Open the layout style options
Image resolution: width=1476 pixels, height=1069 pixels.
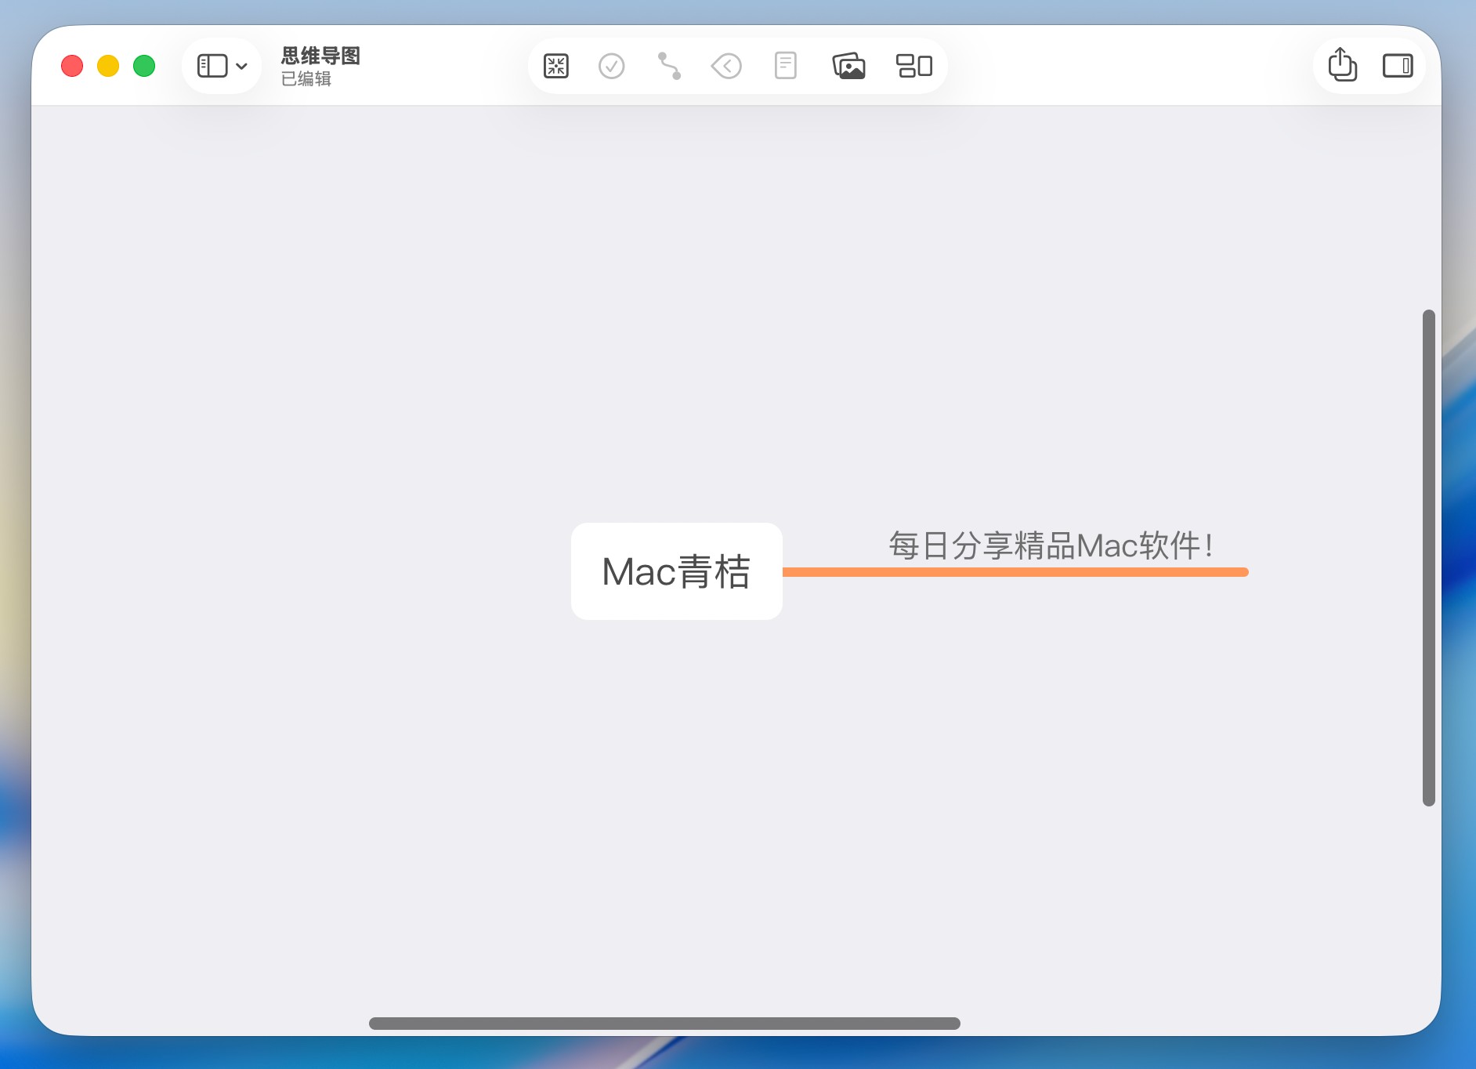pos(913,66)
